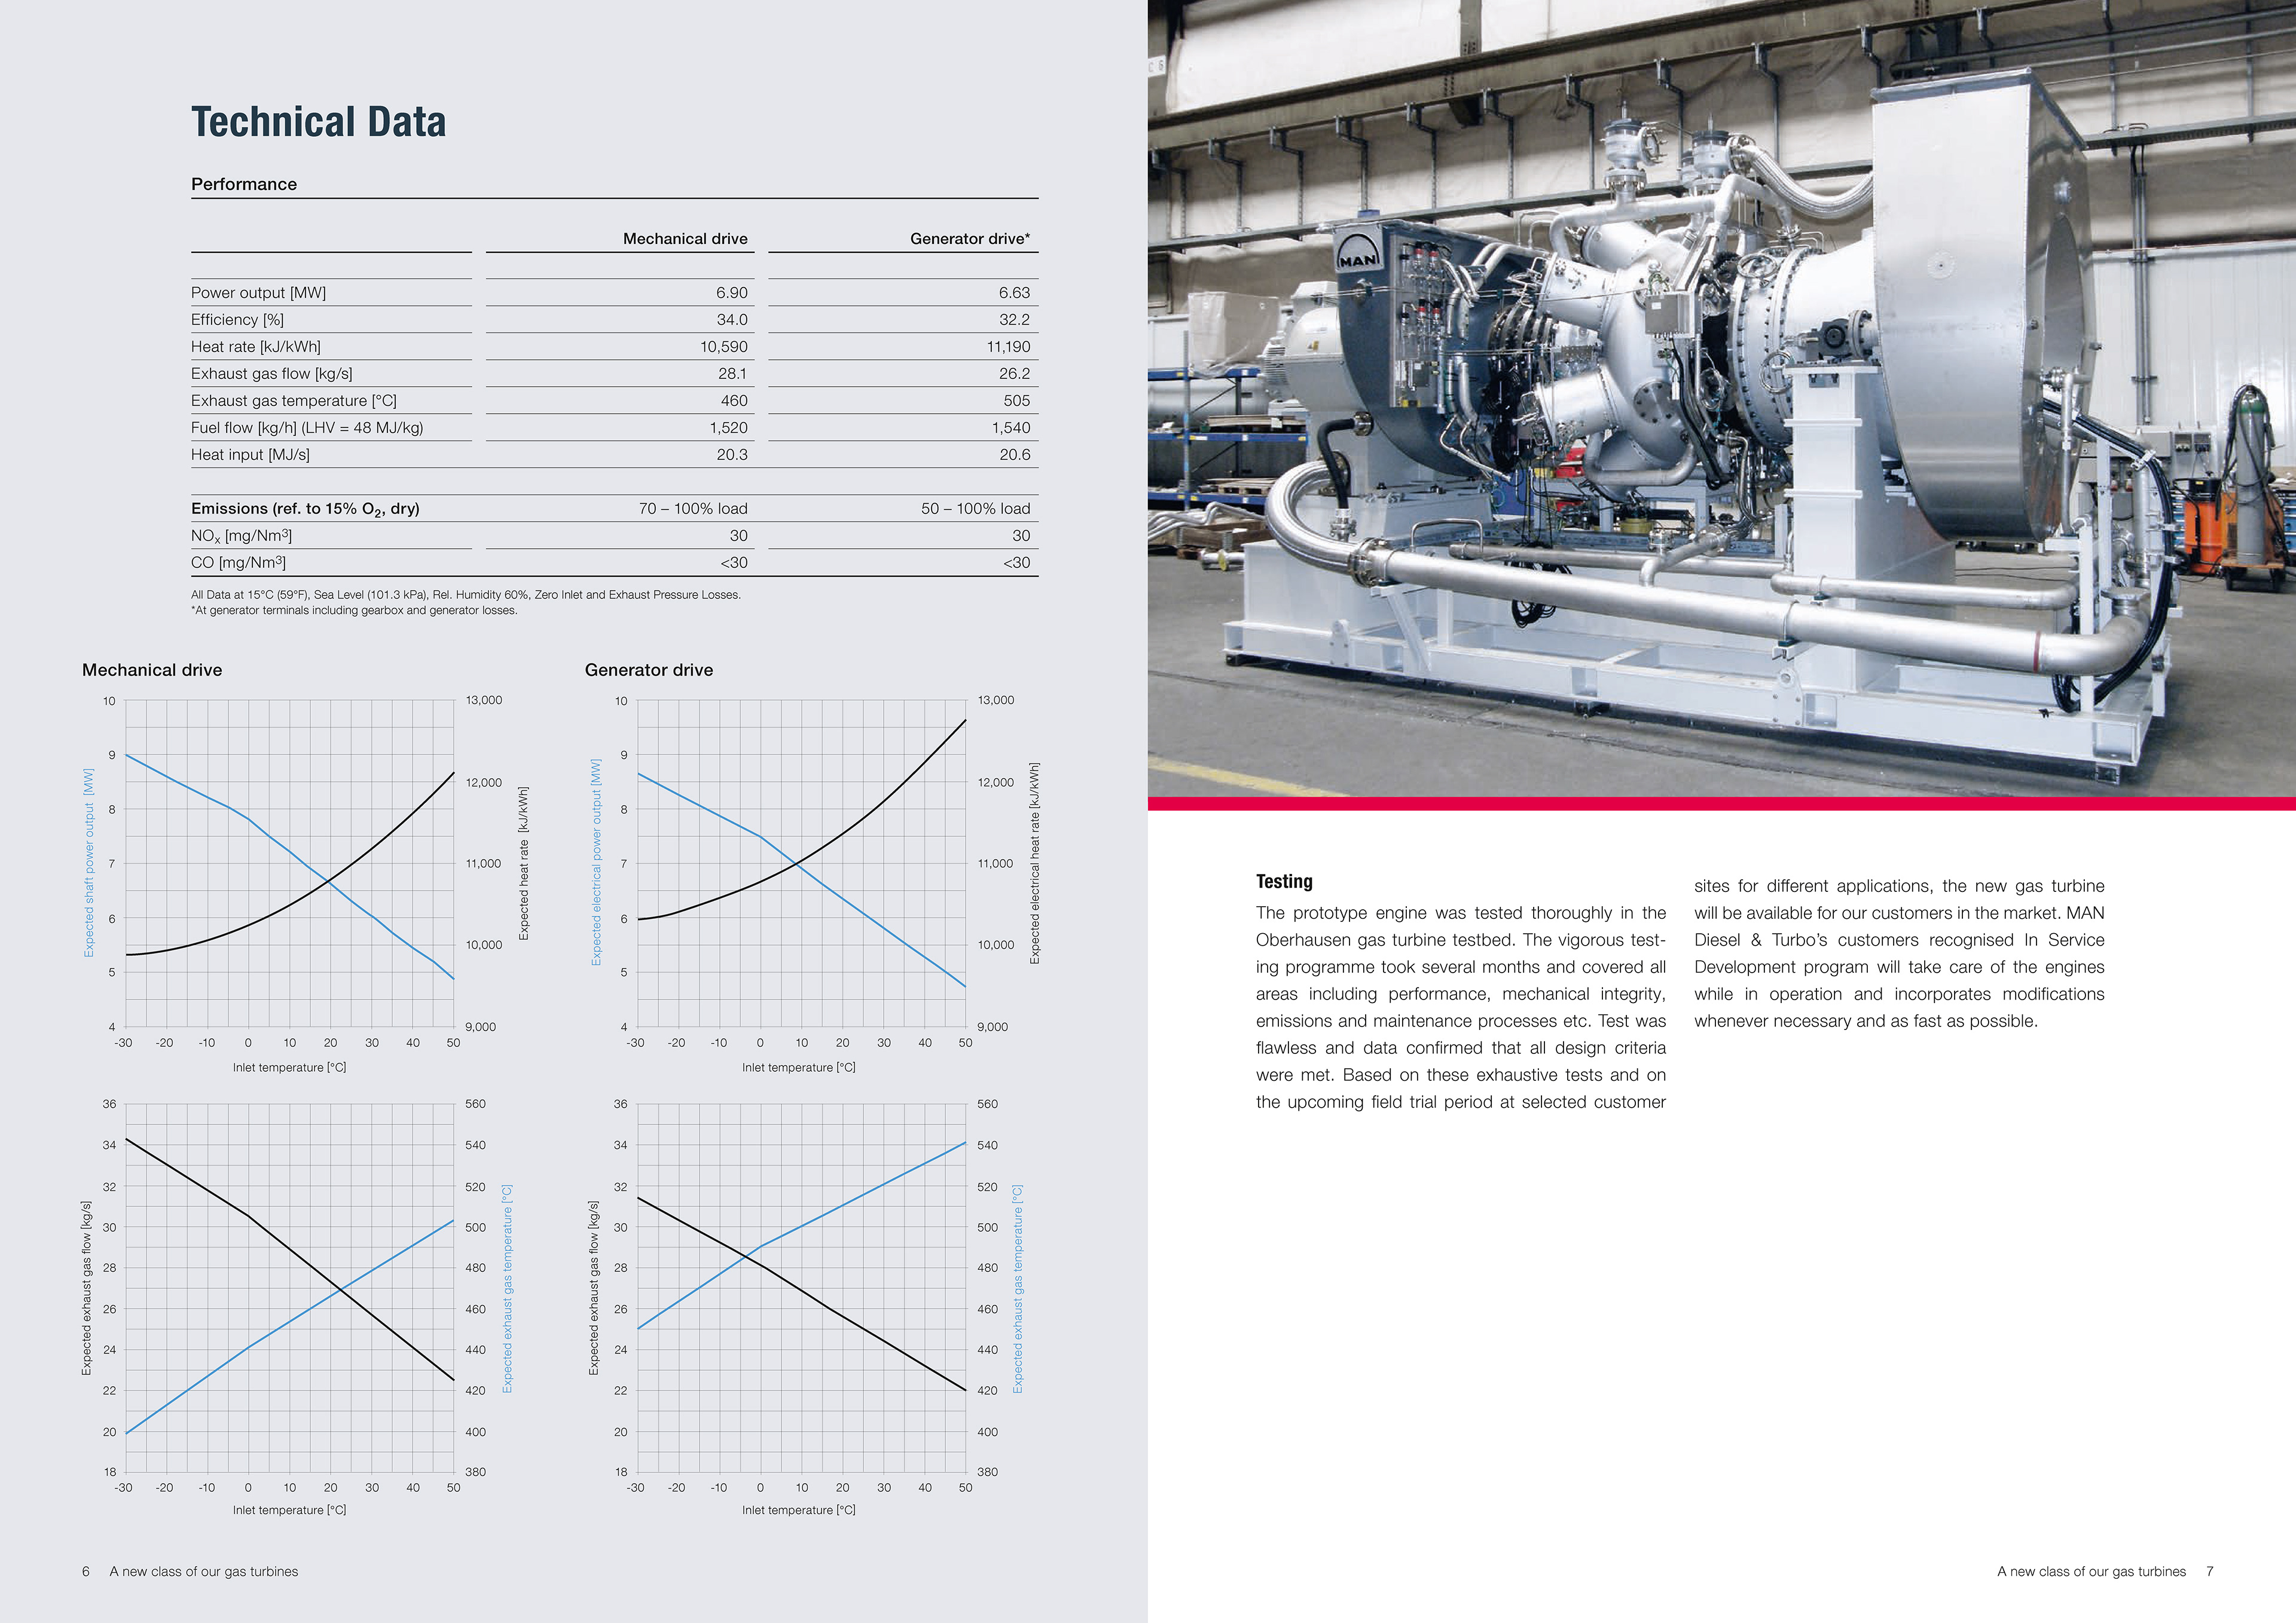Click the line 'whenever necessary and as fast as possible.'
The width and height of the screenshot is (2296, 1623).
[x=1866, y=1021]
